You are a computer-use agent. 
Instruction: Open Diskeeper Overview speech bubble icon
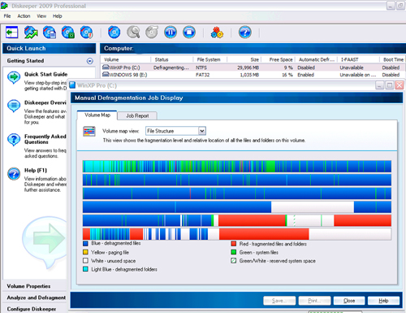point(14,106)
